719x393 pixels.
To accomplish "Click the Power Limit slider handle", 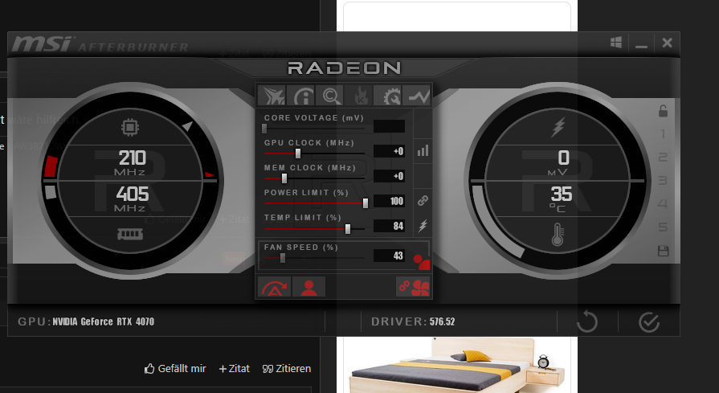I will point(366,203).
